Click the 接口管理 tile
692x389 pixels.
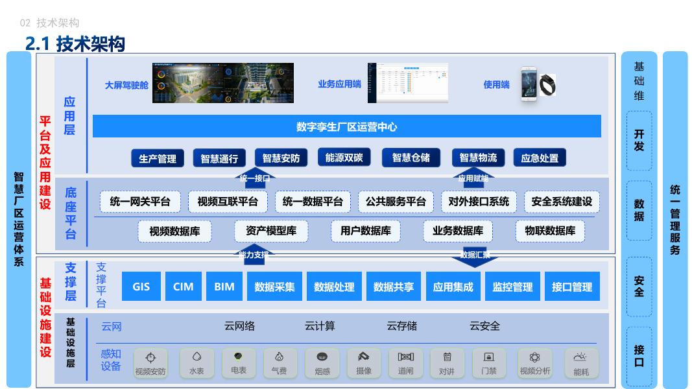click(572, 286)
